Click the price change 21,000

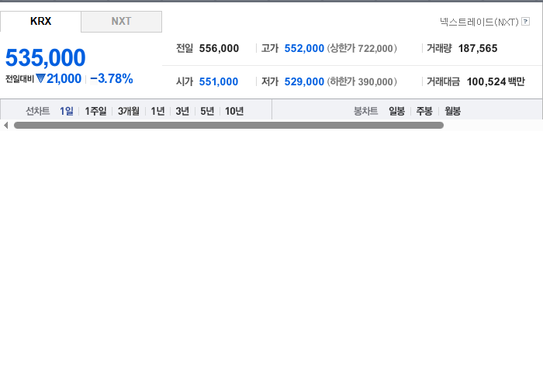pyautogui.click(x=64, y=78)
